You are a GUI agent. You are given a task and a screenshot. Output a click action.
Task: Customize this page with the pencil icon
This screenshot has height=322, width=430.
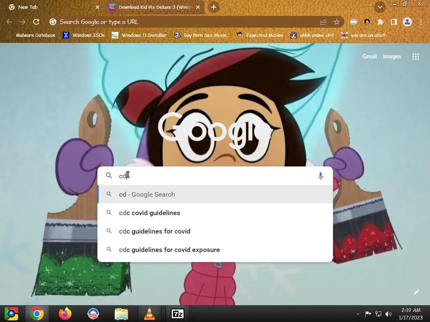click(416, 292)
